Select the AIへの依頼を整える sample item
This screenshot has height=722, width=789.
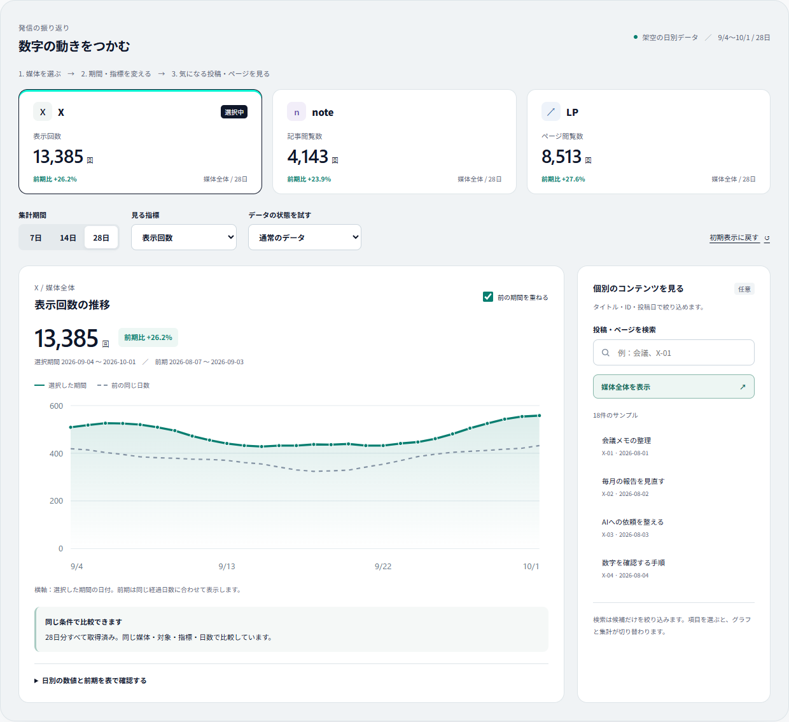click(674, 527)
